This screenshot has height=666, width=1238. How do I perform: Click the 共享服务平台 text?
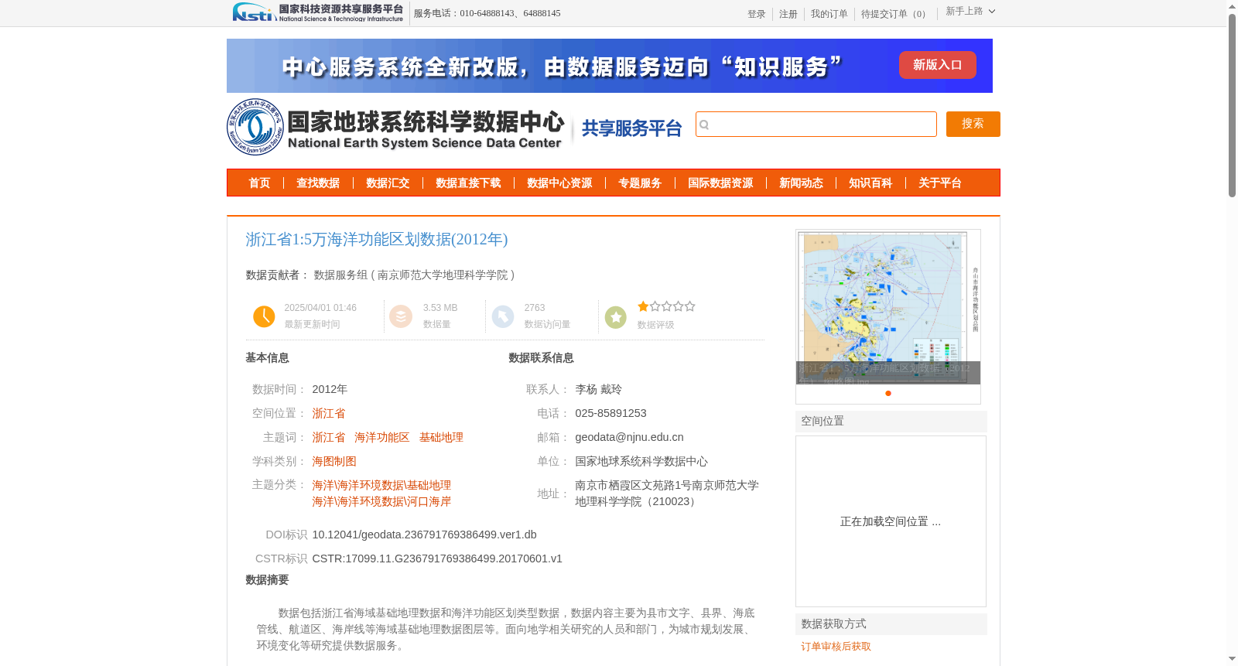coord(631,128)
